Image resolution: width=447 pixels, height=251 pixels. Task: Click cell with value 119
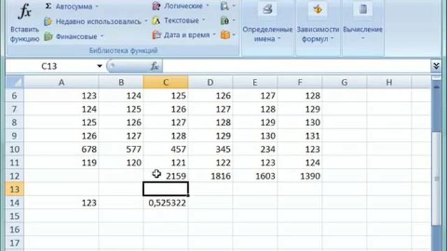tap(61, 162)
